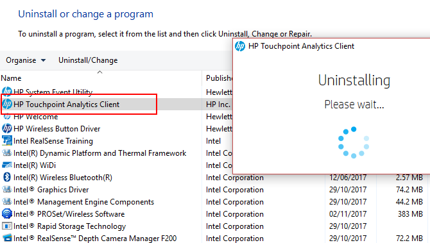Click the HP Inc. publisher cell
This screenshot has height=243, width=430.
[x=218, y=105]
